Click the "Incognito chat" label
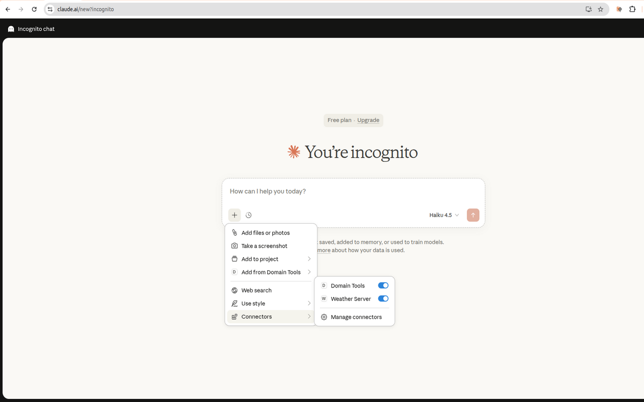This screenshot has height=402, width=644. [36, 29]
